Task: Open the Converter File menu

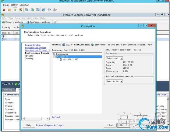Action: (4, 18)
